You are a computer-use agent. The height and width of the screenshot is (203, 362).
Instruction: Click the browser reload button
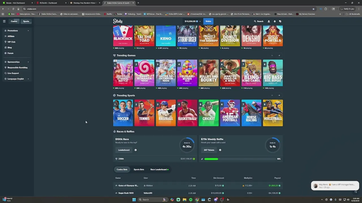coord(13,9)
